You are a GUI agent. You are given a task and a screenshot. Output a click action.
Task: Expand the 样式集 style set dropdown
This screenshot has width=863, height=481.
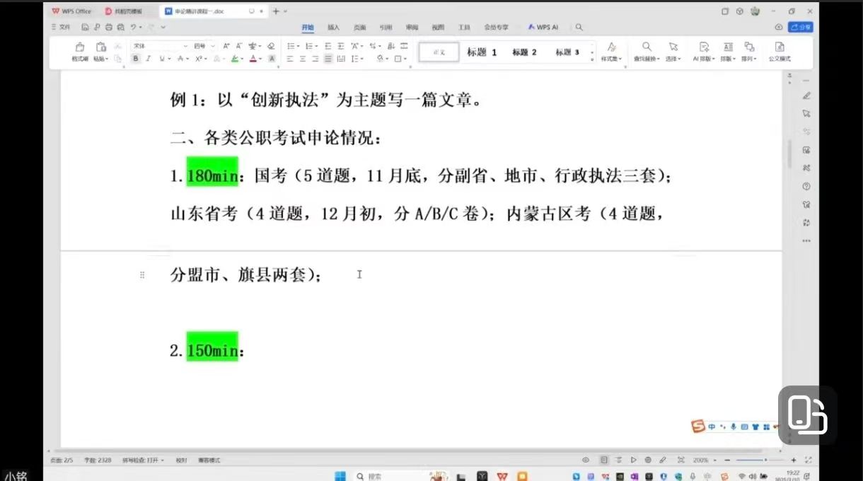coord(611,59)
